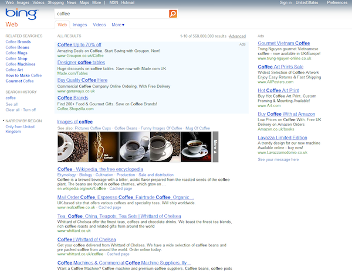This screenshot has width=352, height=271.
Task: Select Coffee Machines related search
Action: 21,64
